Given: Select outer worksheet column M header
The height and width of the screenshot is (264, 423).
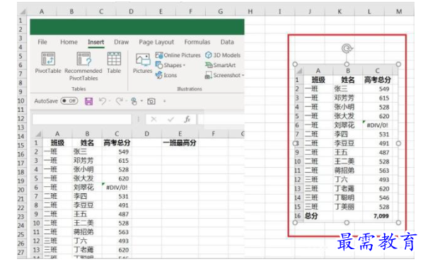Looking at the screenshot, I should (399, 11).
